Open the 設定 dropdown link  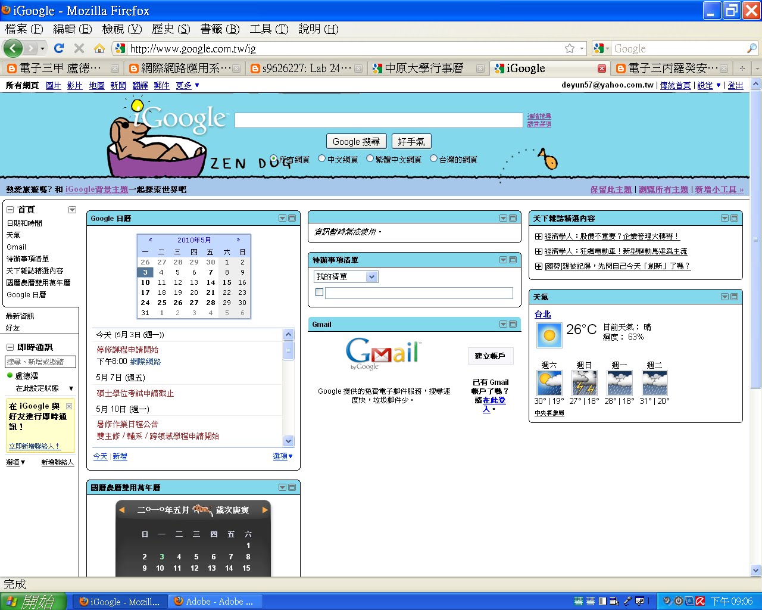pyautogui.click(x=709, y=85)
